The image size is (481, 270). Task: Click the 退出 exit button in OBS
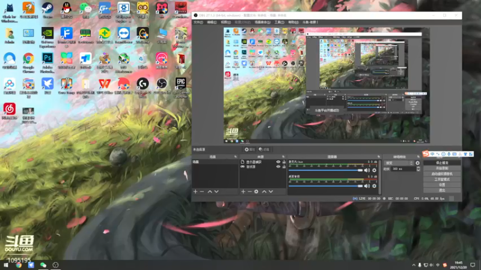tap(442, 190)
